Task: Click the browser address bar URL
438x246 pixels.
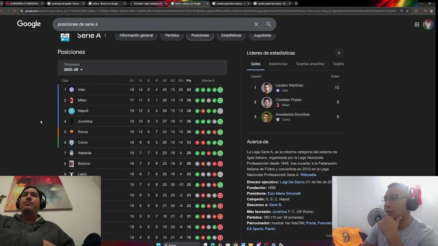Action: [x=210, y=11]
